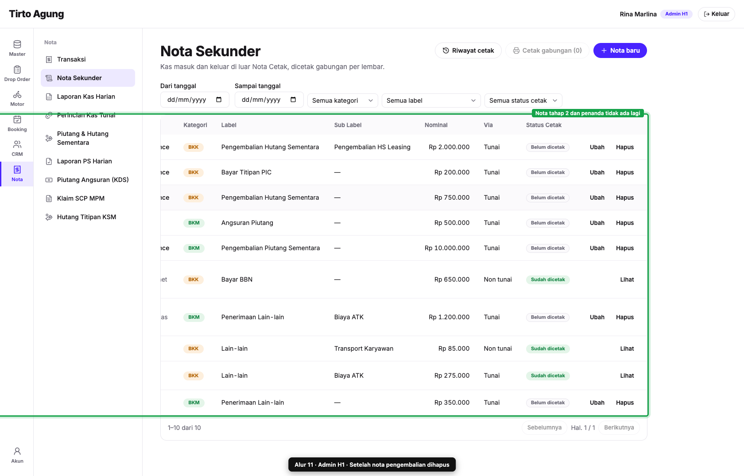Click Ubah on the Rp 2.000.000 row
744x476 pixels.
coord(597,147)
